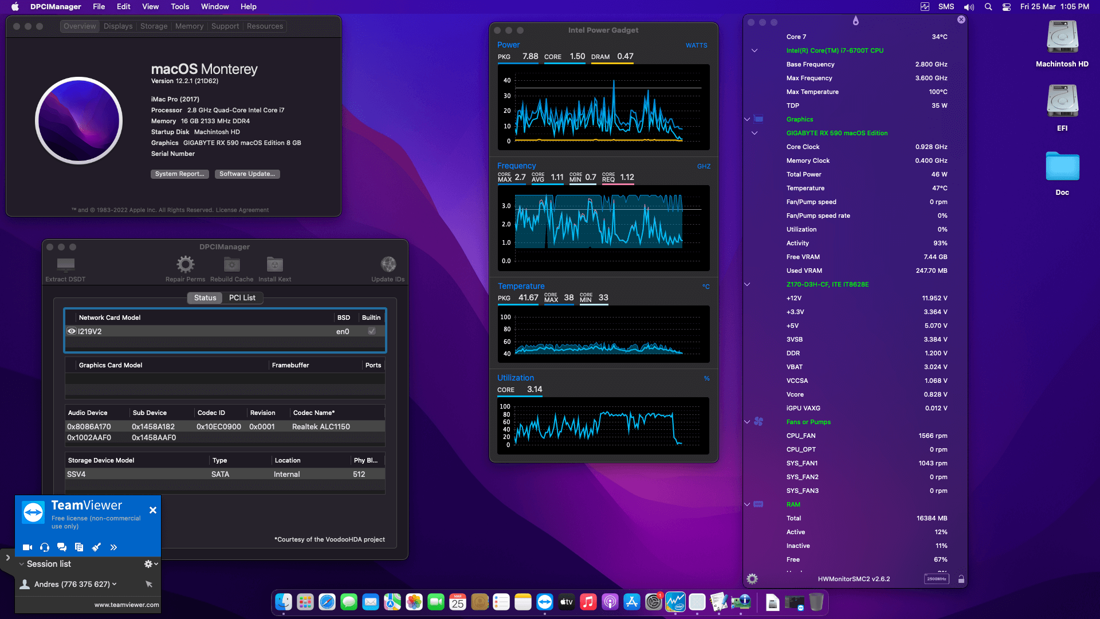Image resolution: width=1100 pixels, height=619 pixels.
Task: Click the System Report button
Action: click(179, 174)
